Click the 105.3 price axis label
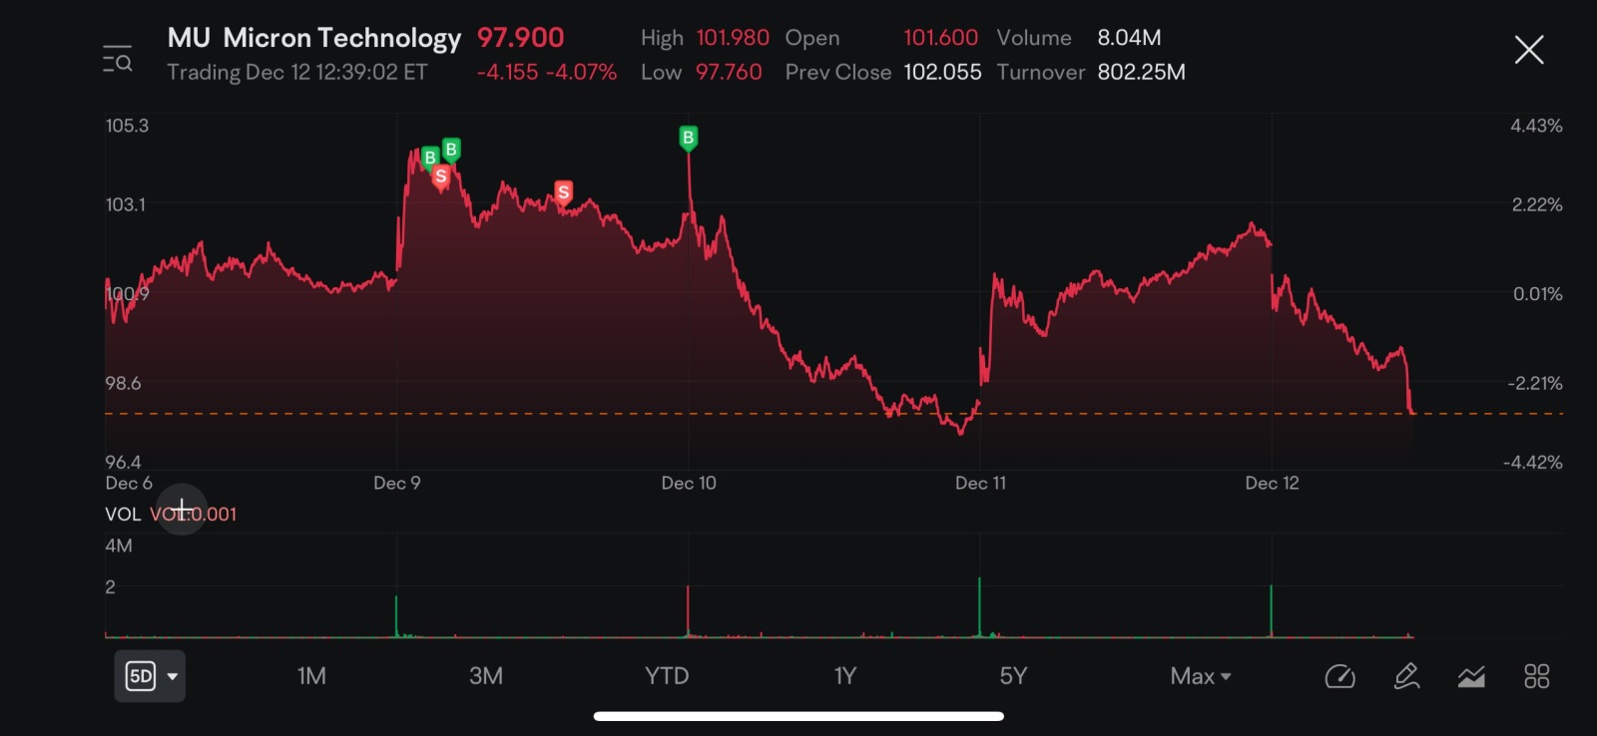Viewport: 1597px width, 736px height. (x=127, y=126)
